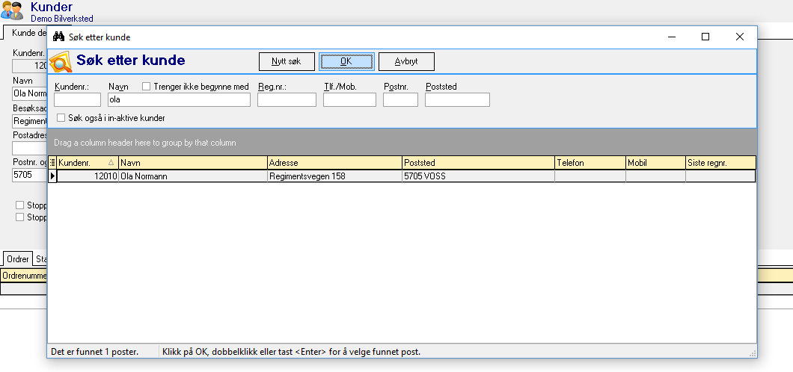The width and height of the screenshot is (793, 372).
Task: Click the Kundenr. field in Kunder window
Action: click(x=29, y=66)
